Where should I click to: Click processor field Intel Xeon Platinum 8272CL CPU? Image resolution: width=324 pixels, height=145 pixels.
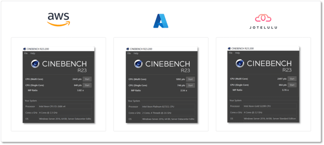click(168, 107)
